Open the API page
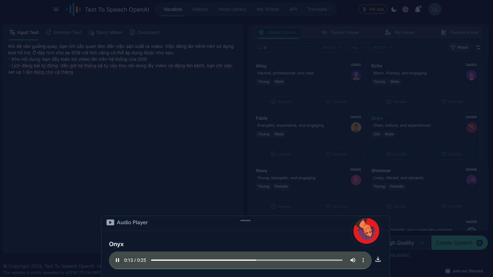 click(293, 9)
